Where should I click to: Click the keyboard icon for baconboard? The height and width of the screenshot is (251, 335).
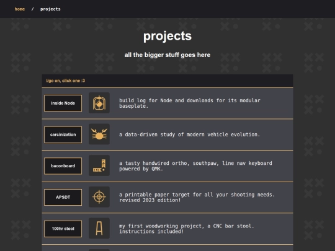point(99,165)
